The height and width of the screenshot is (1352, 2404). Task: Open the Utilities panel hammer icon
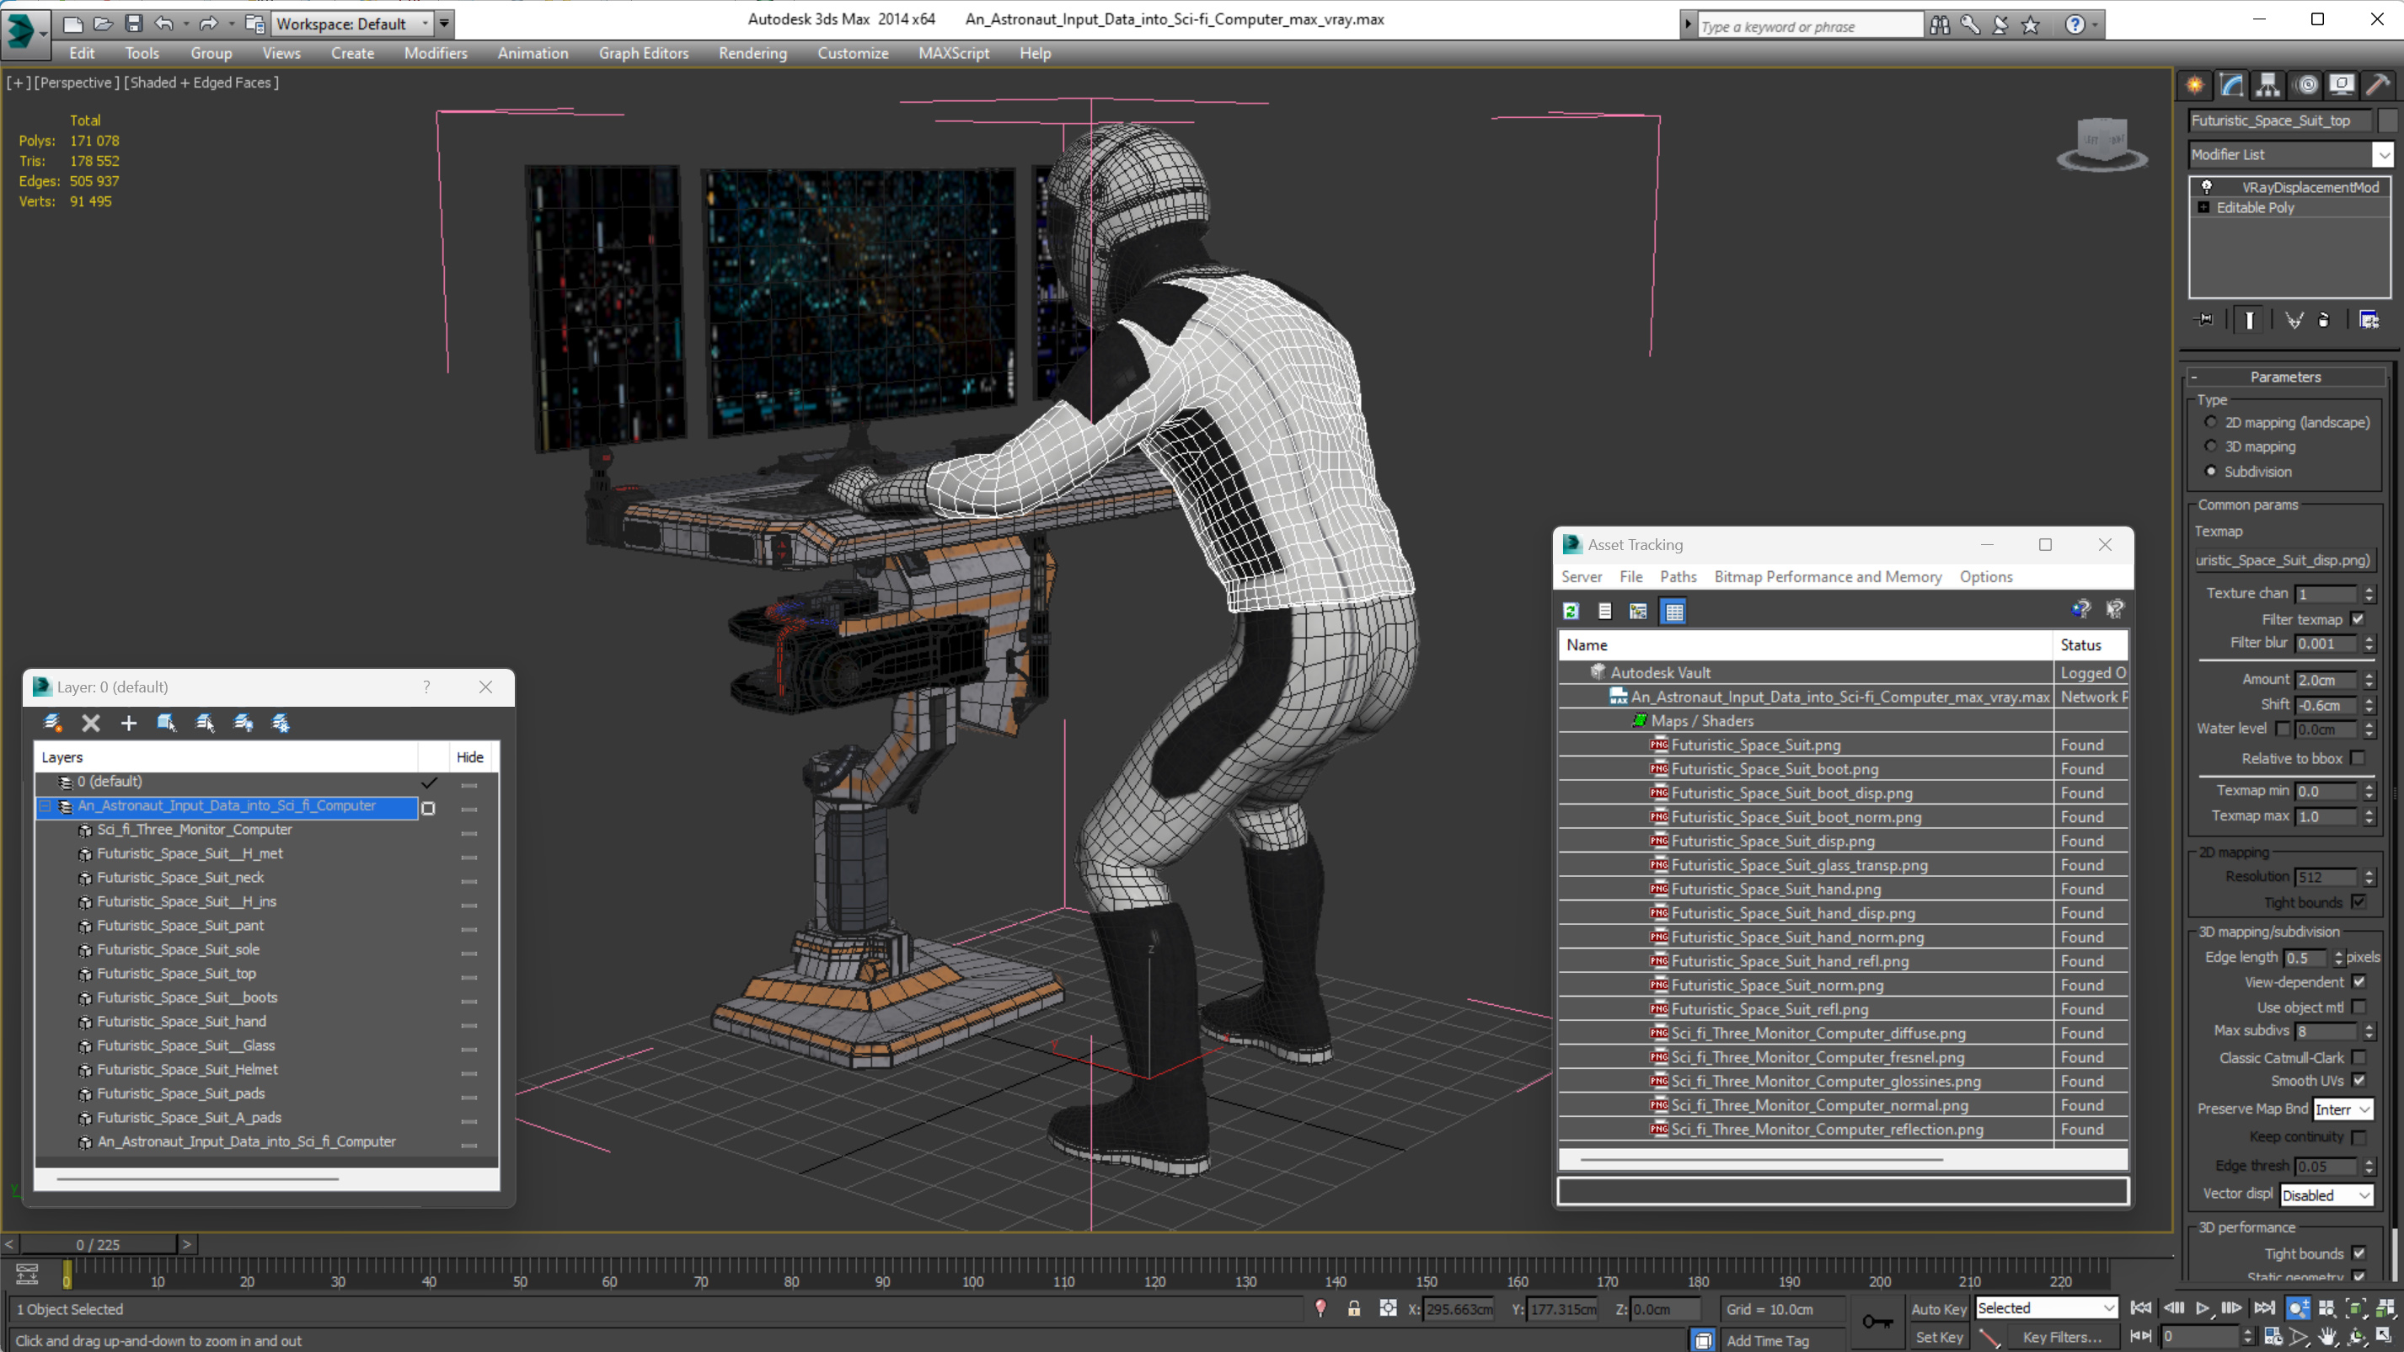[x=2377, y=85]
